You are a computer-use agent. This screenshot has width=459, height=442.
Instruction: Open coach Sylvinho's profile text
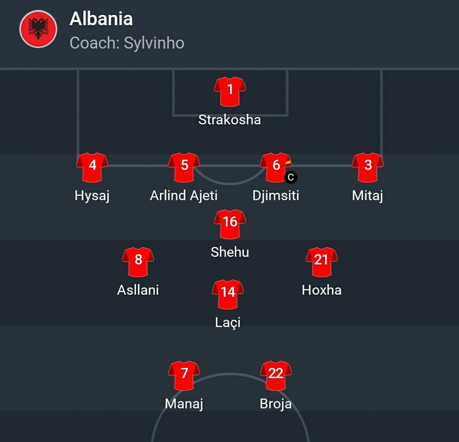pos(127,43)
